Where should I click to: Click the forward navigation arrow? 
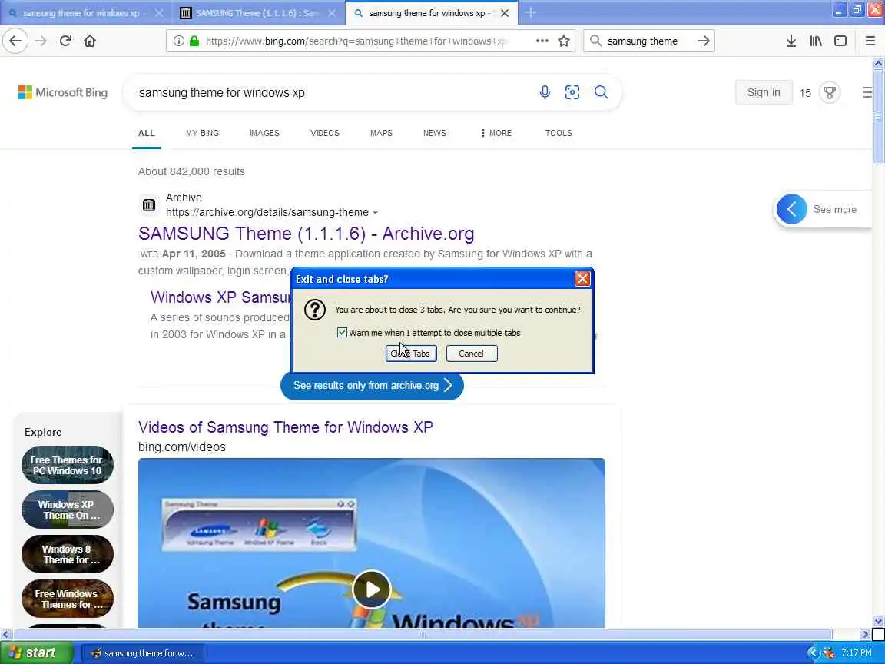(41, 41)
